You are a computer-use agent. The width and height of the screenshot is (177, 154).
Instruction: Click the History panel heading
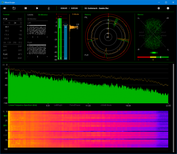point(88,15)
